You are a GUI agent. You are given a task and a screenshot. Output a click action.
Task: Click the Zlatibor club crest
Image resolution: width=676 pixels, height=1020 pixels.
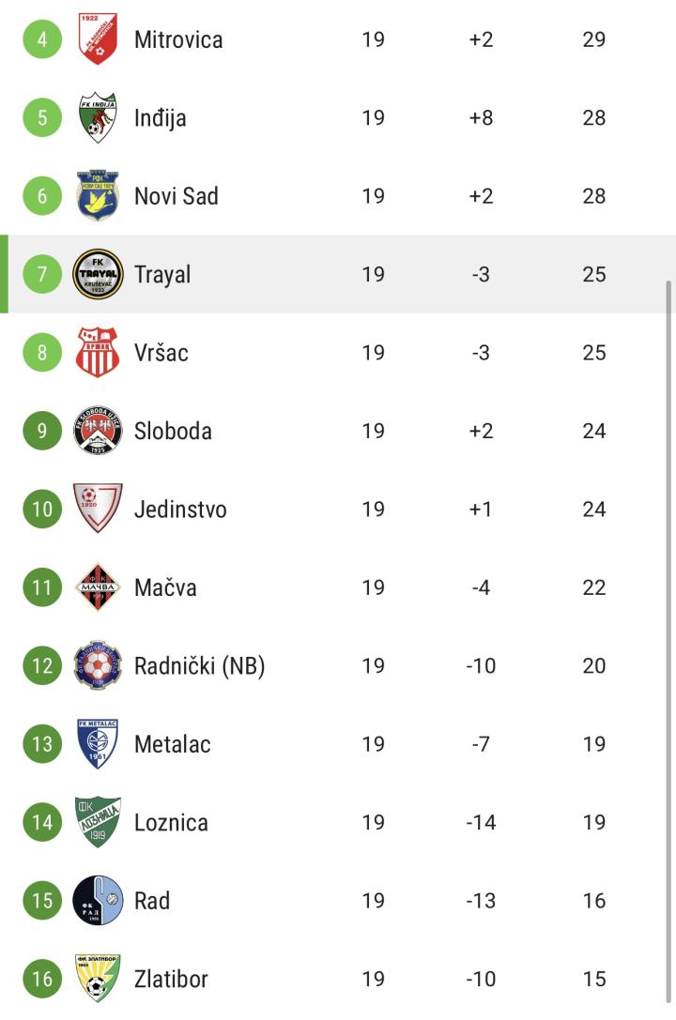[98, 979]
